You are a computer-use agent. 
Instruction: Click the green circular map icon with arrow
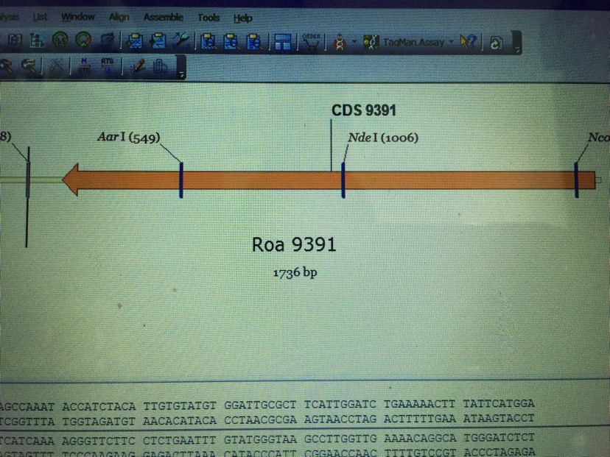pyautogui.click(x=83, y=39)
